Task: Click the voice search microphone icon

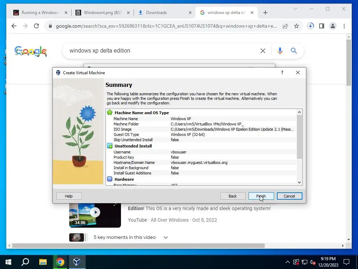Action: (x=280, y=50)
